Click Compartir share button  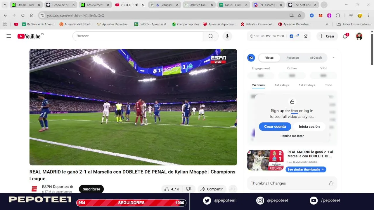212,189
